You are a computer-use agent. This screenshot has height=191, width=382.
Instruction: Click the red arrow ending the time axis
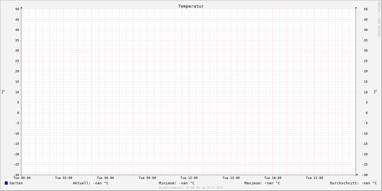point(357,175)
